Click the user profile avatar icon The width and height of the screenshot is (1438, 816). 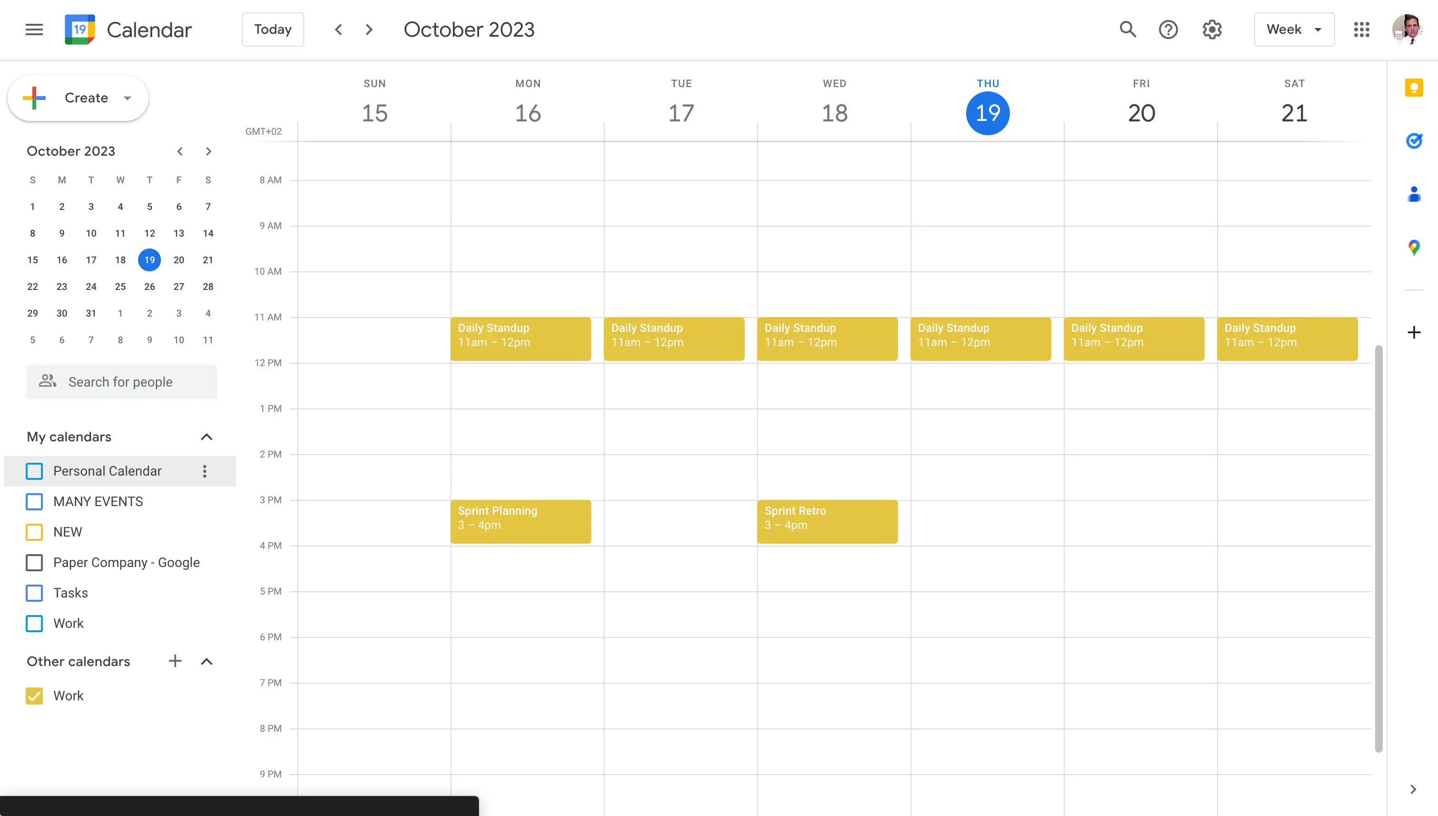point(1407,30)
